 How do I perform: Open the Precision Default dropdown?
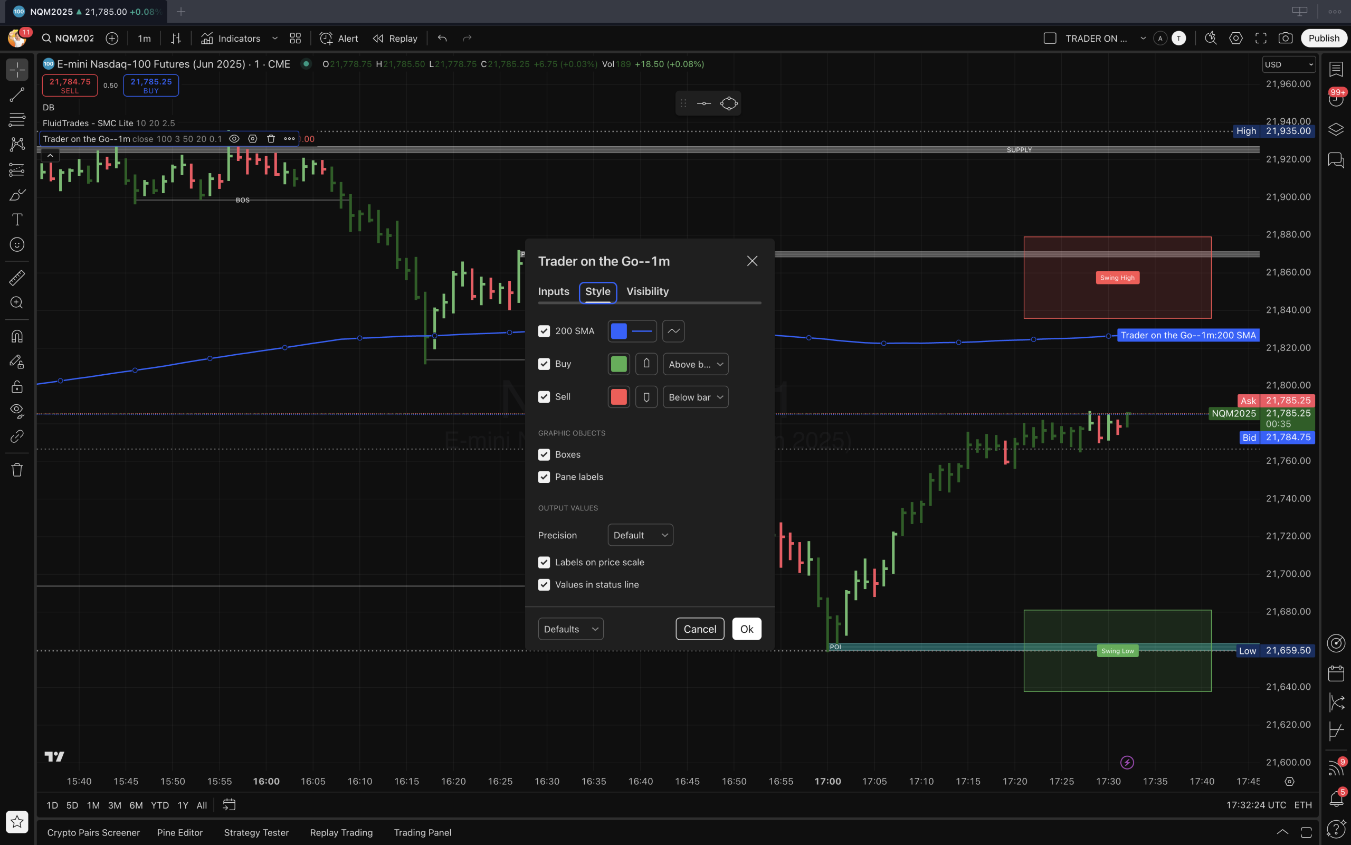coord(640,535)
